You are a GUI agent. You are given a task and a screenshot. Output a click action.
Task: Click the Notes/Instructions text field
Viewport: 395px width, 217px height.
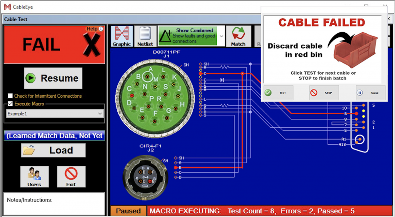[54, 204]
